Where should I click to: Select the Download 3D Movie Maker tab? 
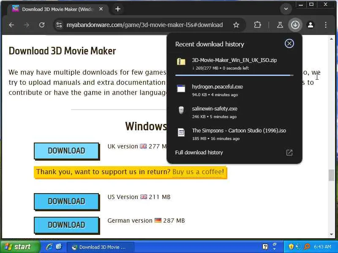tap(57, 9)
